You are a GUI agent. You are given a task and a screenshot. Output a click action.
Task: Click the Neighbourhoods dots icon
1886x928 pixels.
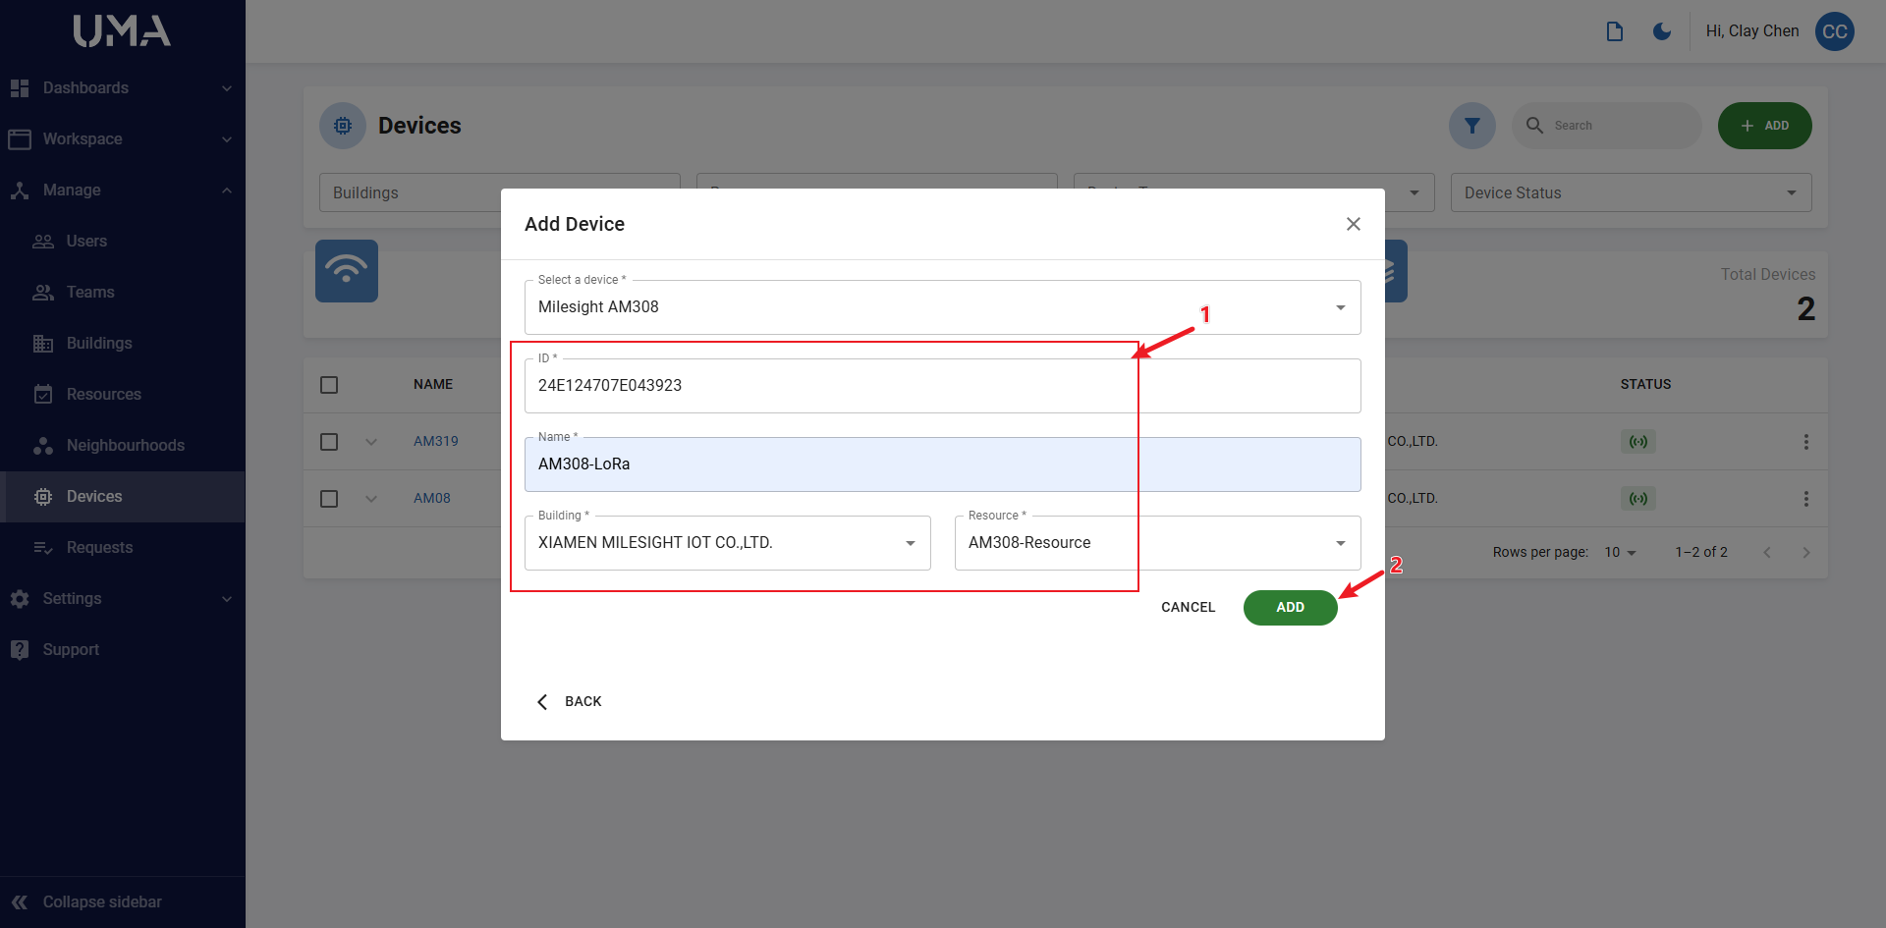pyautogui.click(x=43, y=446)
